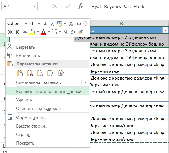Toggle italic К formatting
Viewport: 169px width, 153px height.
pos(18,32)
